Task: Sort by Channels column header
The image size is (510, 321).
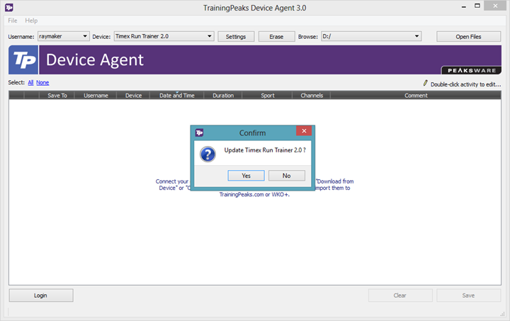Action: tap(312, 95)
